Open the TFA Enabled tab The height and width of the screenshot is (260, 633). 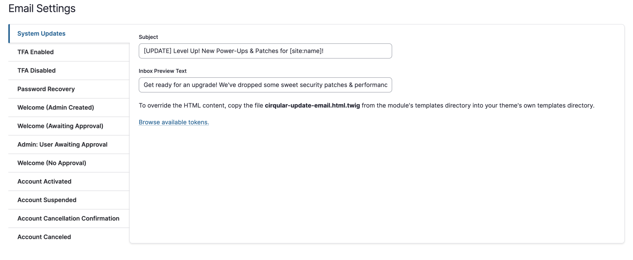tap(69, 52)
